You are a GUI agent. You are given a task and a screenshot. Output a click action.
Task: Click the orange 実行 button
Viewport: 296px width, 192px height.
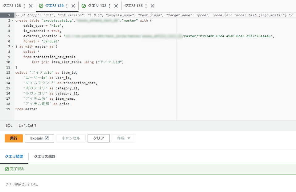point(14,138)
